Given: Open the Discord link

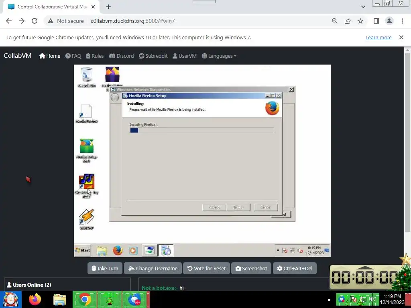Looking at the screenshot, I should (x=121, y=56).
